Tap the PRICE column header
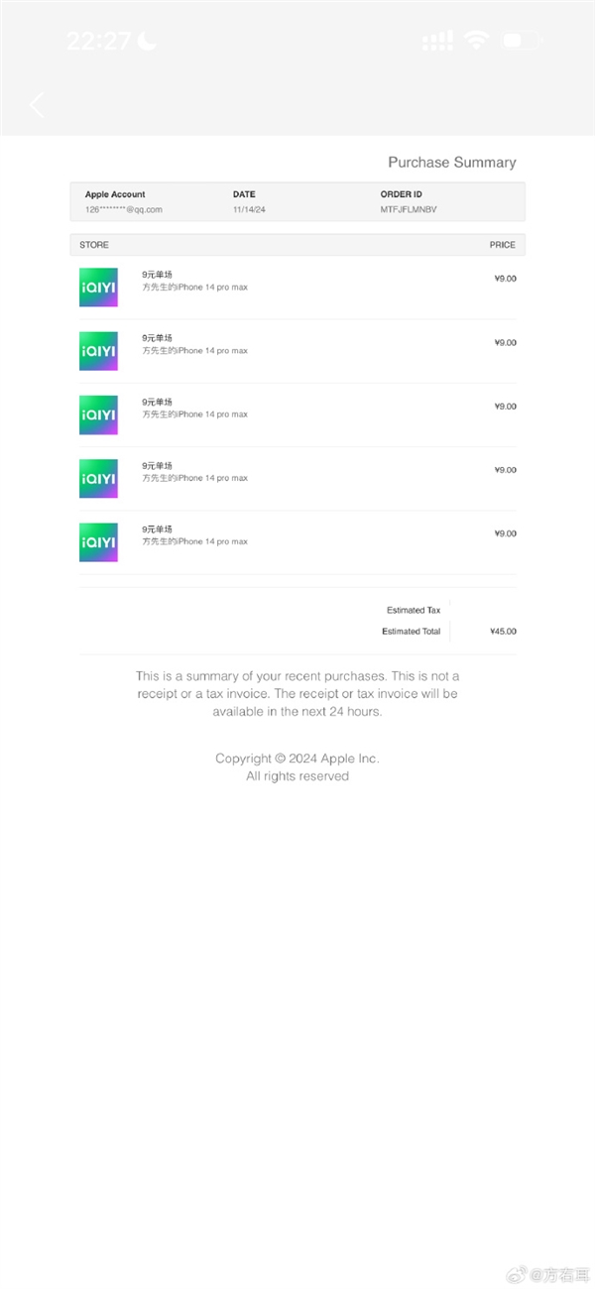Viewport: 595px width, 1289px height. [x=503, y=245]
